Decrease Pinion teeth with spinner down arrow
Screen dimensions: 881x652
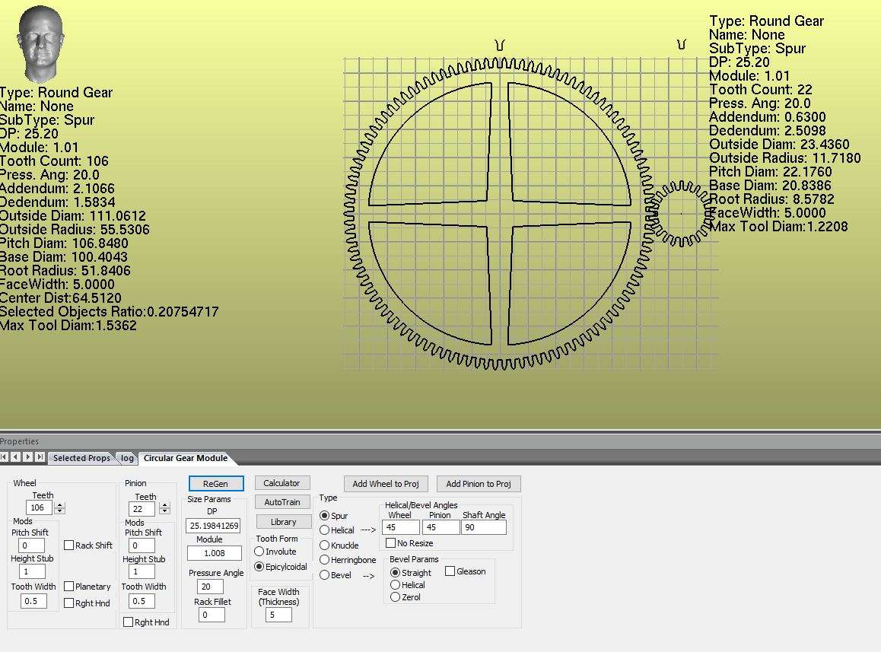point(164,511)
